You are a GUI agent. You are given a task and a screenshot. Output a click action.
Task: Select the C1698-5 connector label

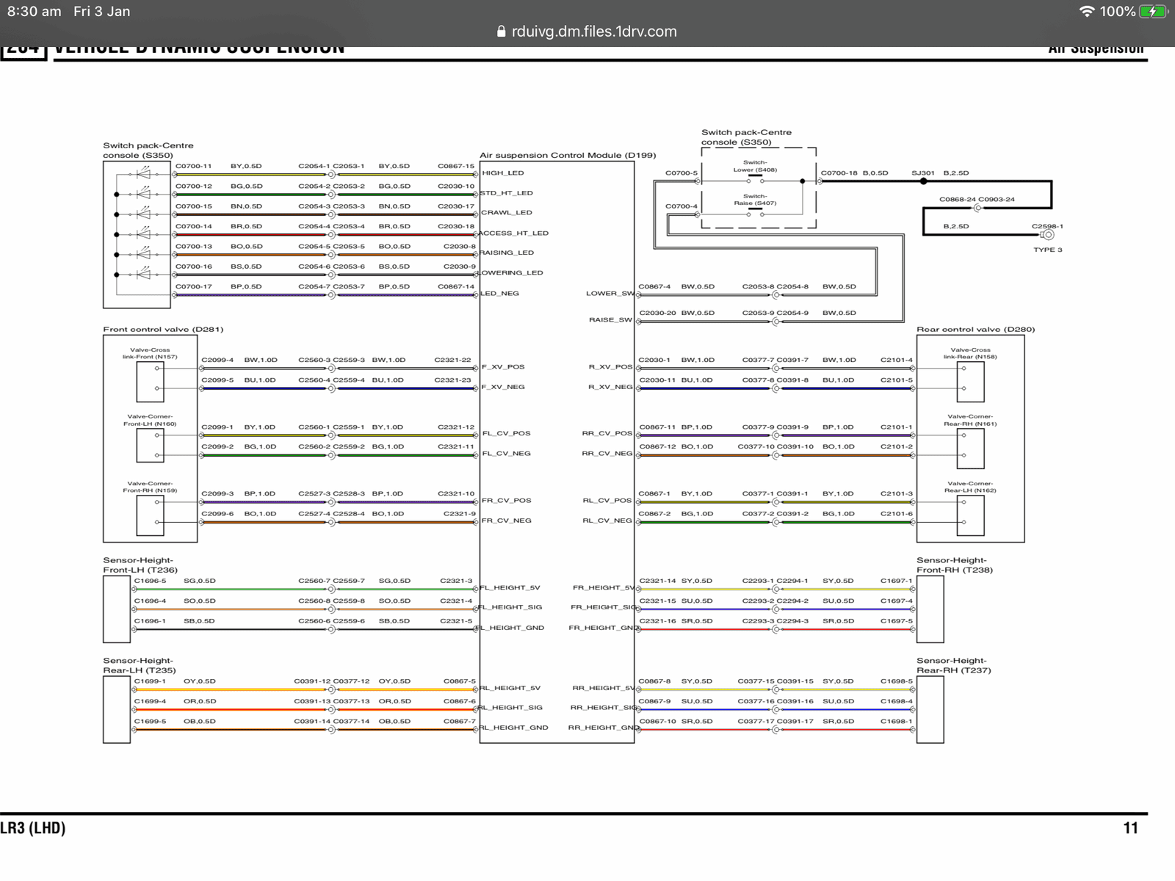coord(897,681)
